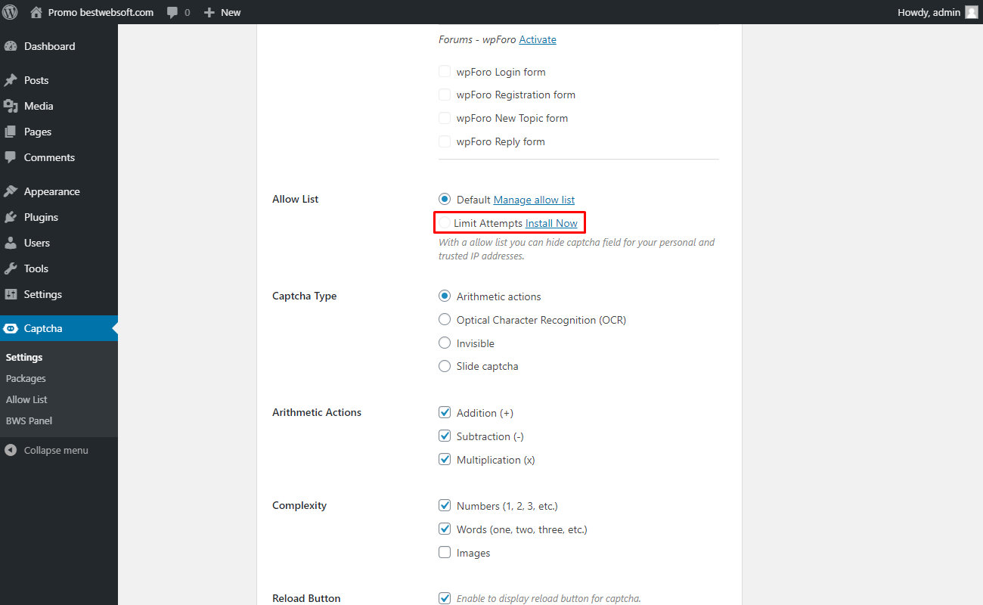Open Dashboard in the sidebar
Screen dimensions: 983x605
coord(59,46)
